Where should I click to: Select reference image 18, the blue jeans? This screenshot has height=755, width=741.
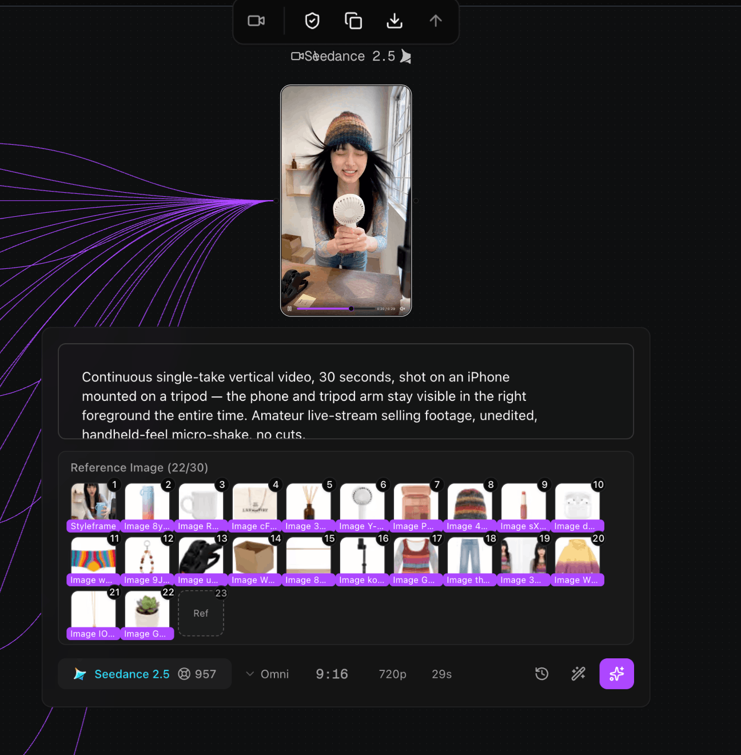[469, 561]
